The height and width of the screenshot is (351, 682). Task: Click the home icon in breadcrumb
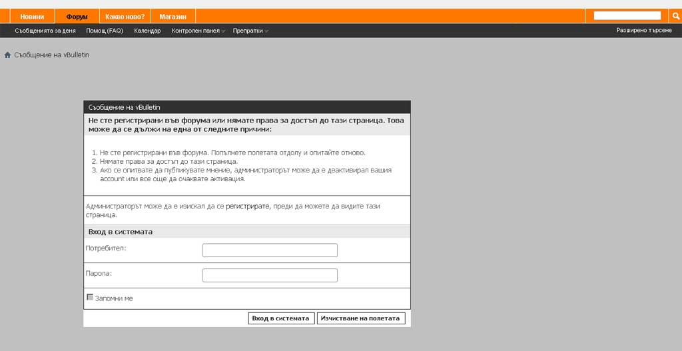[7, 55]
